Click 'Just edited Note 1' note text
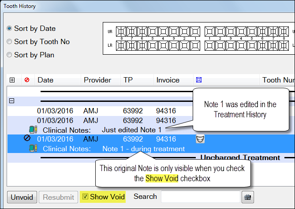 click(131, 130)
